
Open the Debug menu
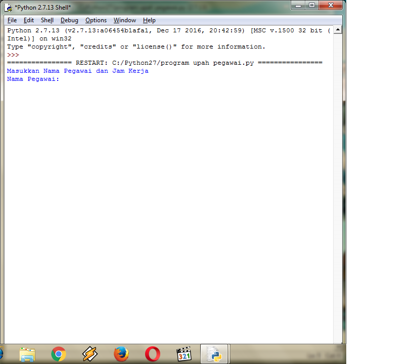coord(69,20)
